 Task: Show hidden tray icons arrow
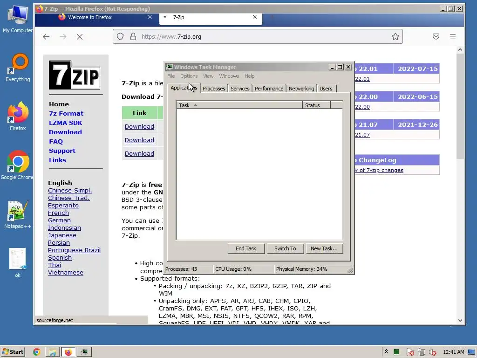(x=386, y=351)
